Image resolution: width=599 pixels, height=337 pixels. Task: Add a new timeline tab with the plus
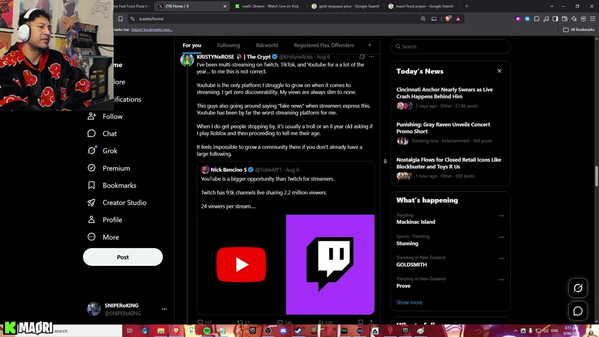[369, 45]
